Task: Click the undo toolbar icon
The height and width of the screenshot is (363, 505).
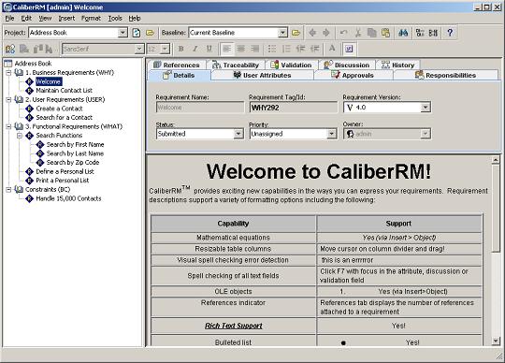Action: click(343, 33)
